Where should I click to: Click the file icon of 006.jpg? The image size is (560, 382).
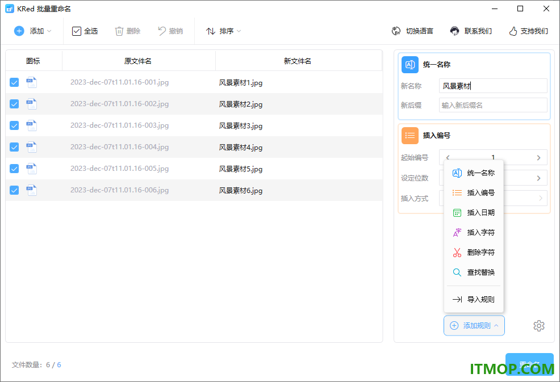pos(31,190)
